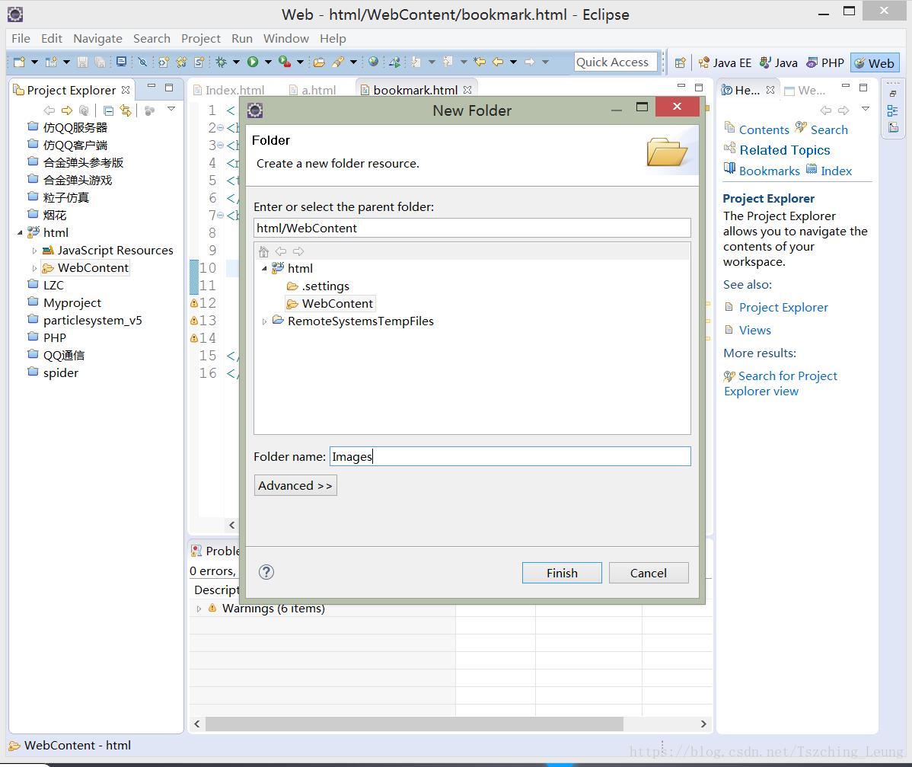Open the Project Explorer view menu triangle
The height and width of the screenshot is (767, 912).
point(171,109)
